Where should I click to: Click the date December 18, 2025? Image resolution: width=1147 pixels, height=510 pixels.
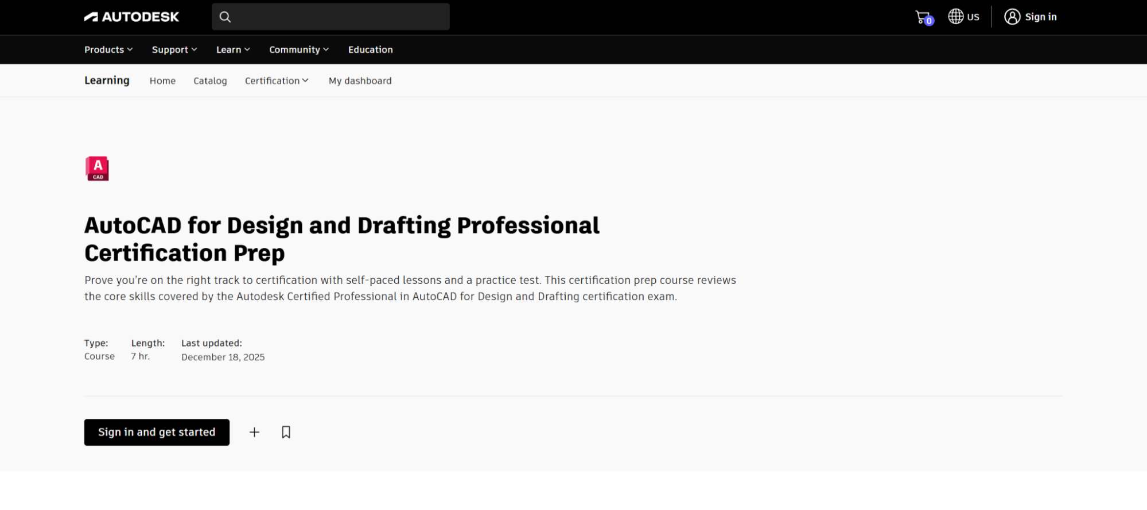tap(223, 357)
